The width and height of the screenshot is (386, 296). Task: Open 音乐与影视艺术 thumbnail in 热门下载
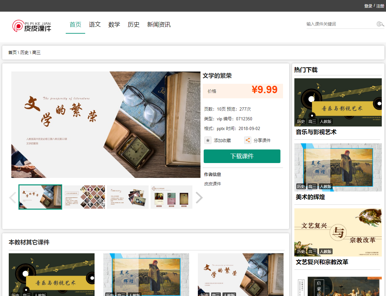(338, 102)
